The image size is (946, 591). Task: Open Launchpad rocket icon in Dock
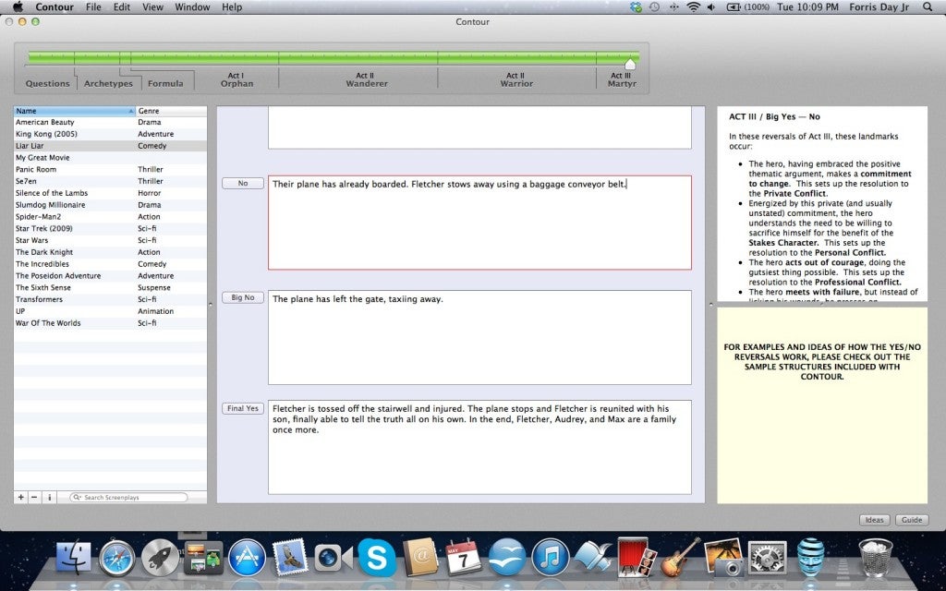pyautogui.click(x=160, y=558)
